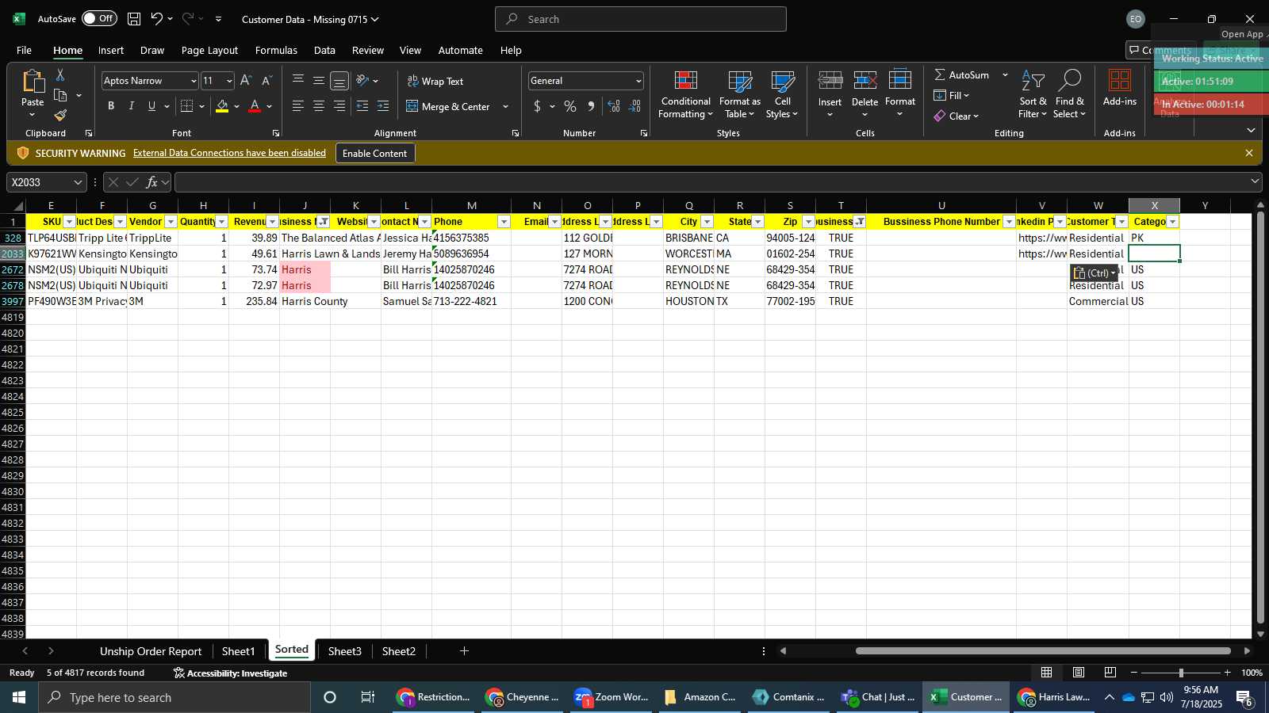
Task: Click the horizontal scrollbar thumb
Action: point(1043,651)
